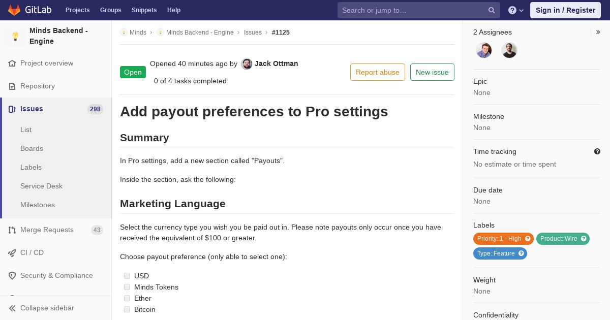Click the GitLab fox logo
The height and width of the screenshot is (320, 610).
(14, 10)
